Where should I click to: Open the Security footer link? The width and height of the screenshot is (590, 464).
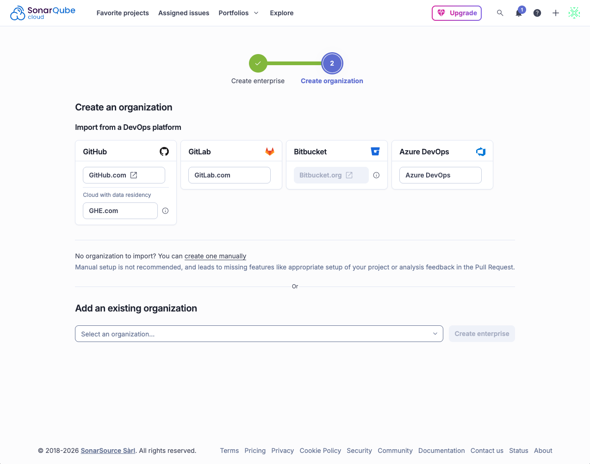click(x=359, y=451)
